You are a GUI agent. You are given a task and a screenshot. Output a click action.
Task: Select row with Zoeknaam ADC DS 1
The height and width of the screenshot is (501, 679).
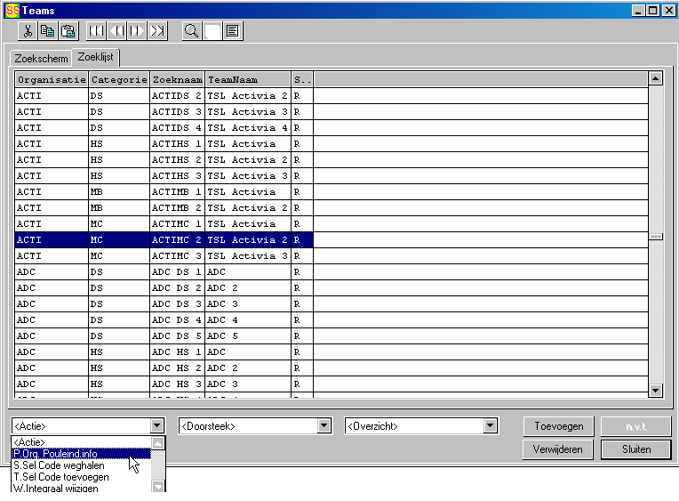pyautogui.click(x=164, y=272)
